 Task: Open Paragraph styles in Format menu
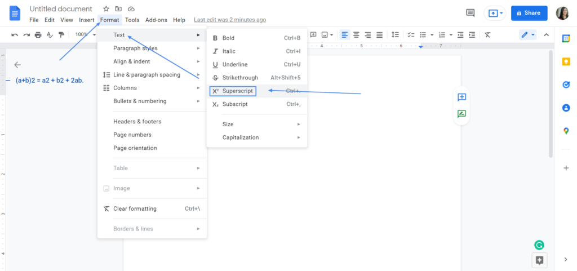[x=135, y=48]
